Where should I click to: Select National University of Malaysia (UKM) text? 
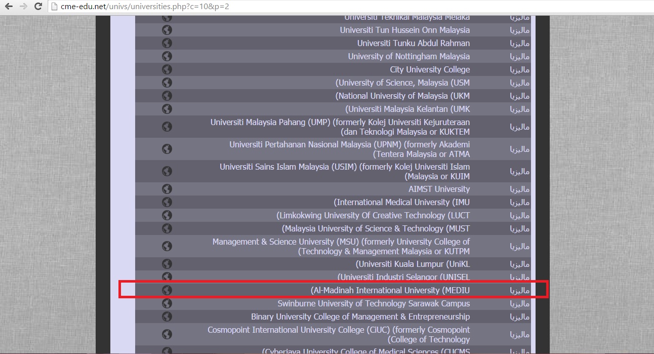[402, 96]
